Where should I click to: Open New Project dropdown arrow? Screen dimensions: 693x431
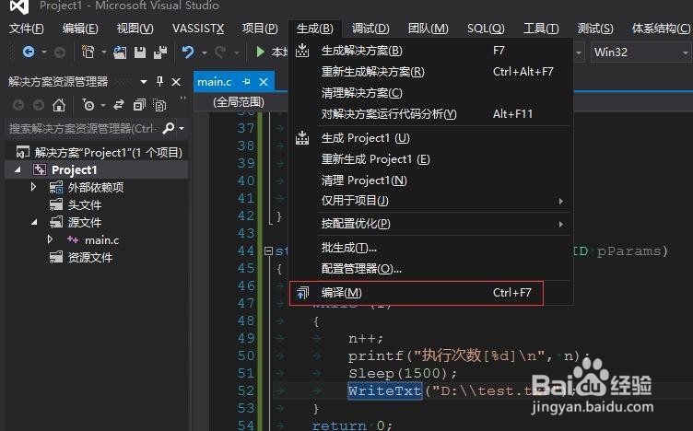pyautogui.click(x=104, y=52)
